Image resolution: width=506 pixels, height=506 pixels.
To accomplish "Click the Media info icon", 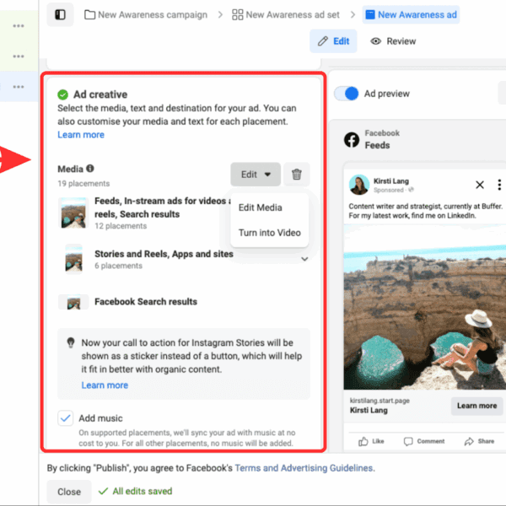I will tap(90, 169).
